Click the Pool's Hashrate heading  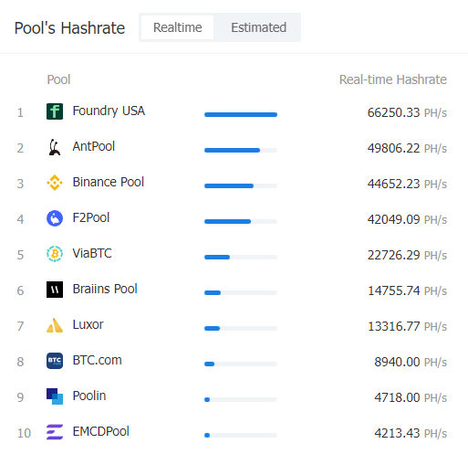(x=69, y=28)
